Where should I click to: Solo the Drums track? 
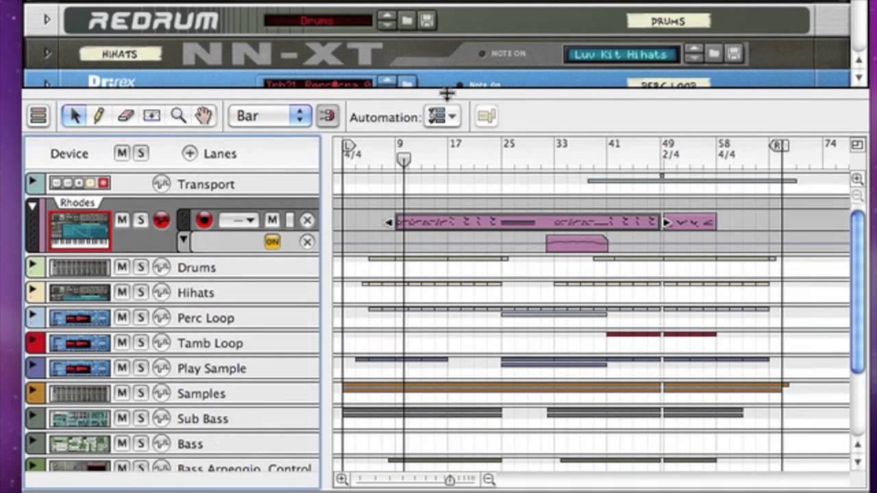pyautogui.click(x=140, y=267)
